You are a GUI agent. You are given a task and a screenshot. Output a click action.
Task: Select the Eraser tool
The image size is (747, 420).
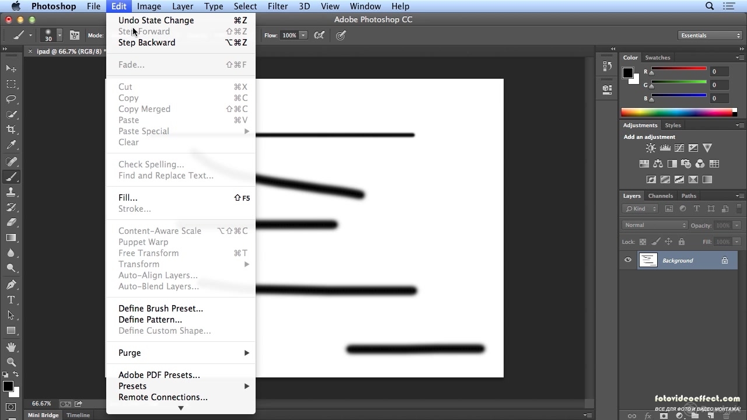[11, 222]
